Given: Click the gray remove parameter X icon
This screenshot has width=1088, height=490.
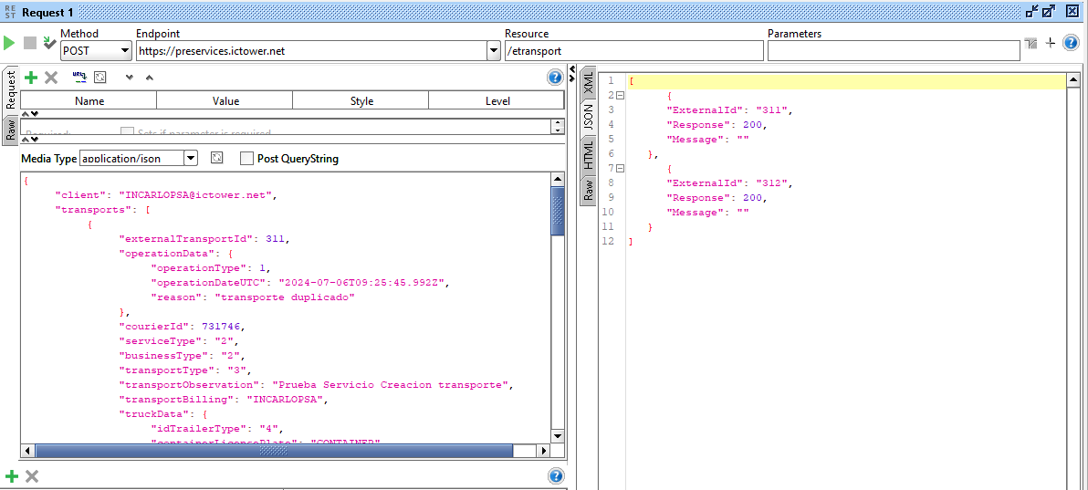Looking at the screenshot, I should coord(50,77).
